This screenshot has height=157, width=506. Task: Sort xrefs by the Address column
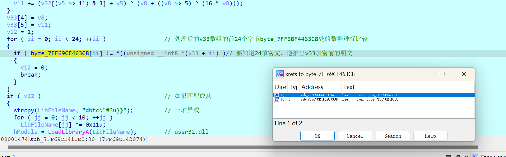[x=320, y=87]
